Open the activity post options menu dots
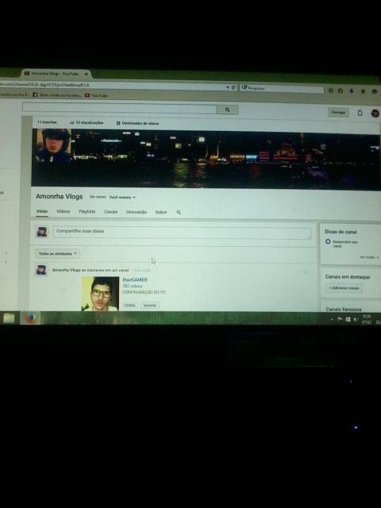The height and width of the screenshot is (508, 381). [305, 272]
